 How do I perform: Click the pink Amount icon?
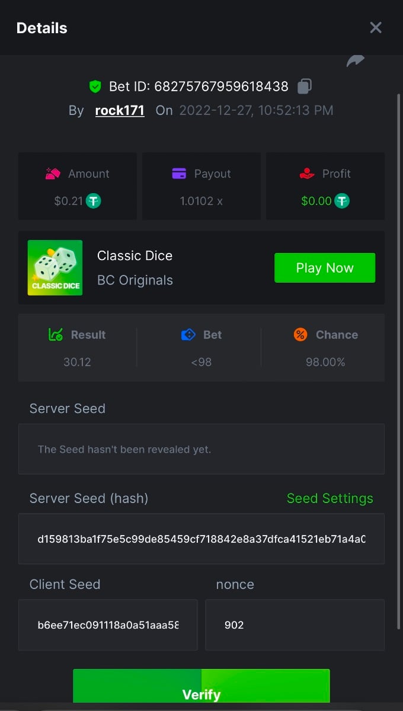click(53, 174)
